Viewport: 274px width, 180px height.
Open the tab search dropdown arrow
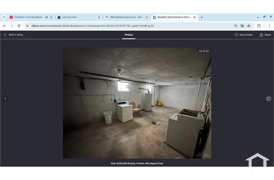(4, 17)
